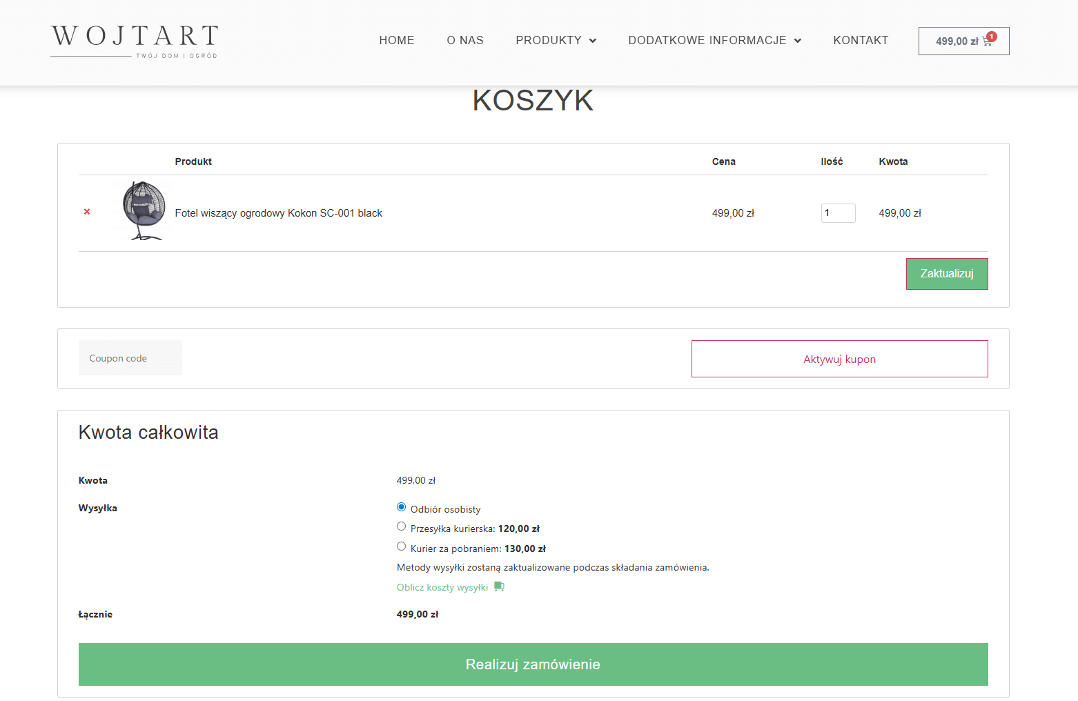Image resolution: width=1078 pixels, height=701 pixels.
Task: Click the Aktywuj kupon button
Action: [839, 359]
